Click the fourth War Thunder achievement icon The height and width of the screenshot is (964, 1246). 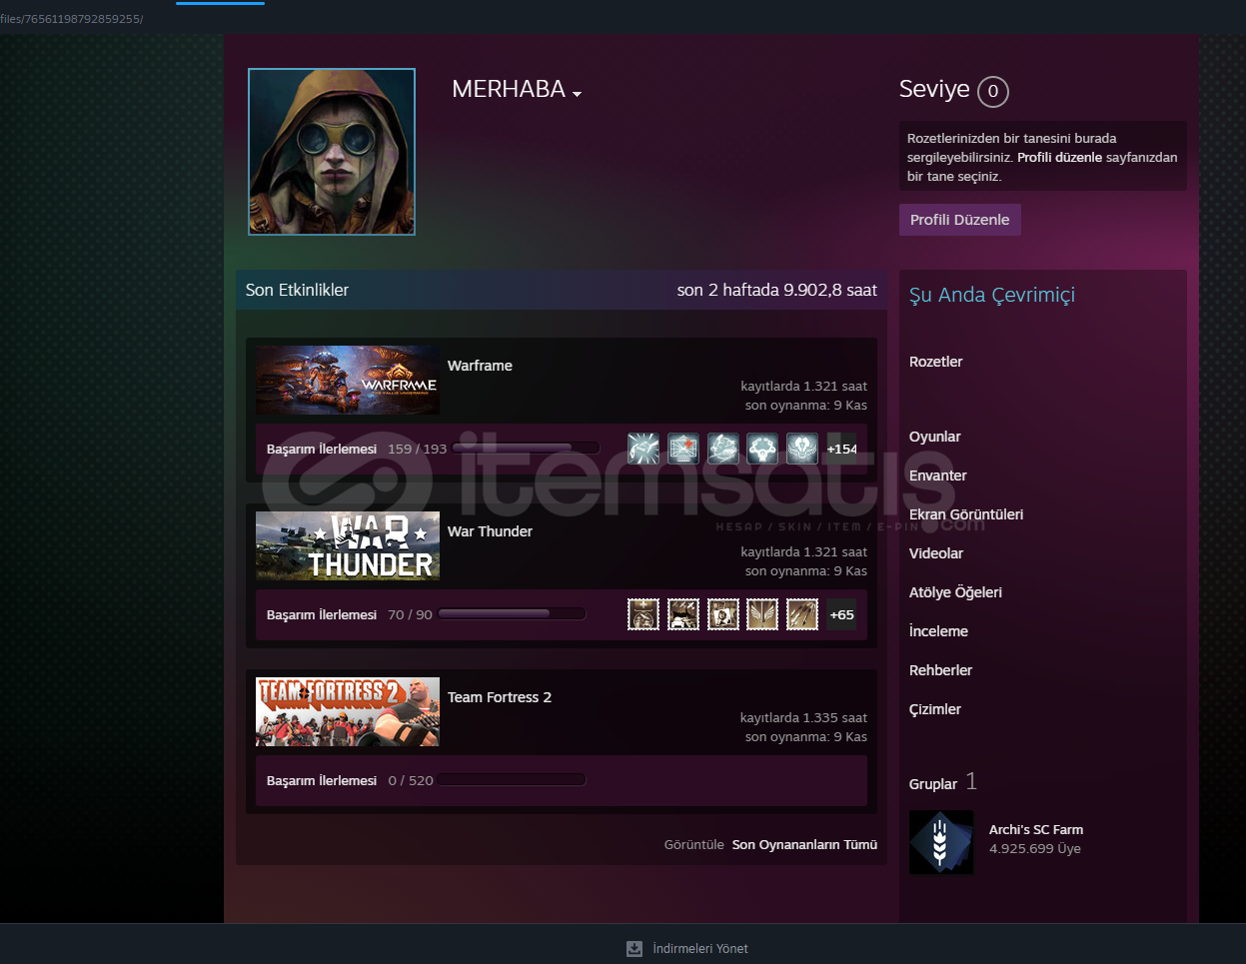762,614
